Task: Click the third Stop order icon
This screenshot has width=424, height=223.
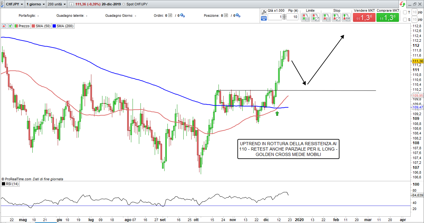Action: pyautogui.click(x=346, y=17)
